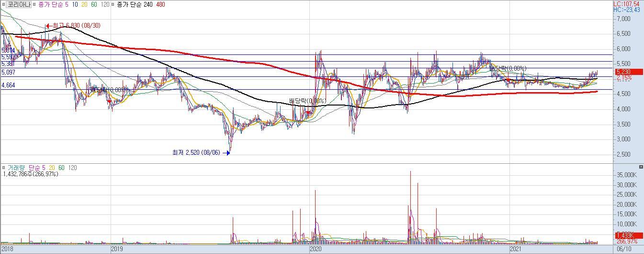Click the 2020 year marker on time axis
The height and width of the screenshot is (254, 644).
coord(315,249)
